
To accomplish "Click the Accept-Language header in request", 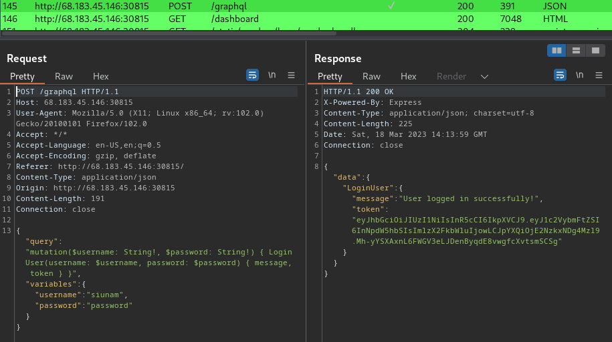I will pyautogui.click(x=88, y=145).
